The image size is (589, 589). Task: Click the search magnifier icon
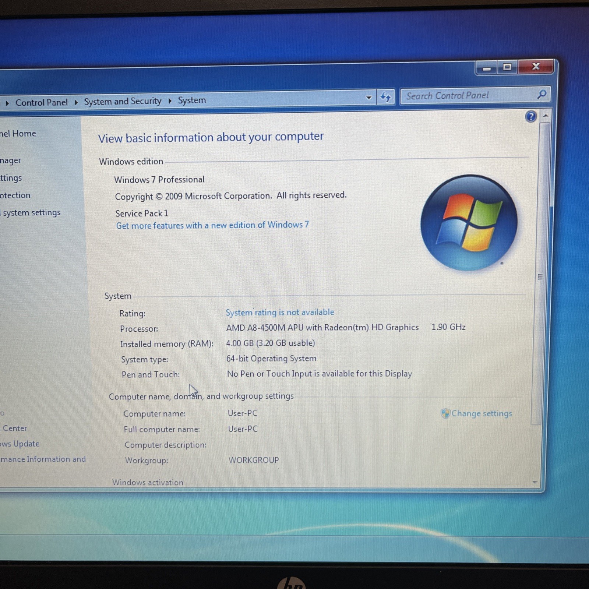542,95
